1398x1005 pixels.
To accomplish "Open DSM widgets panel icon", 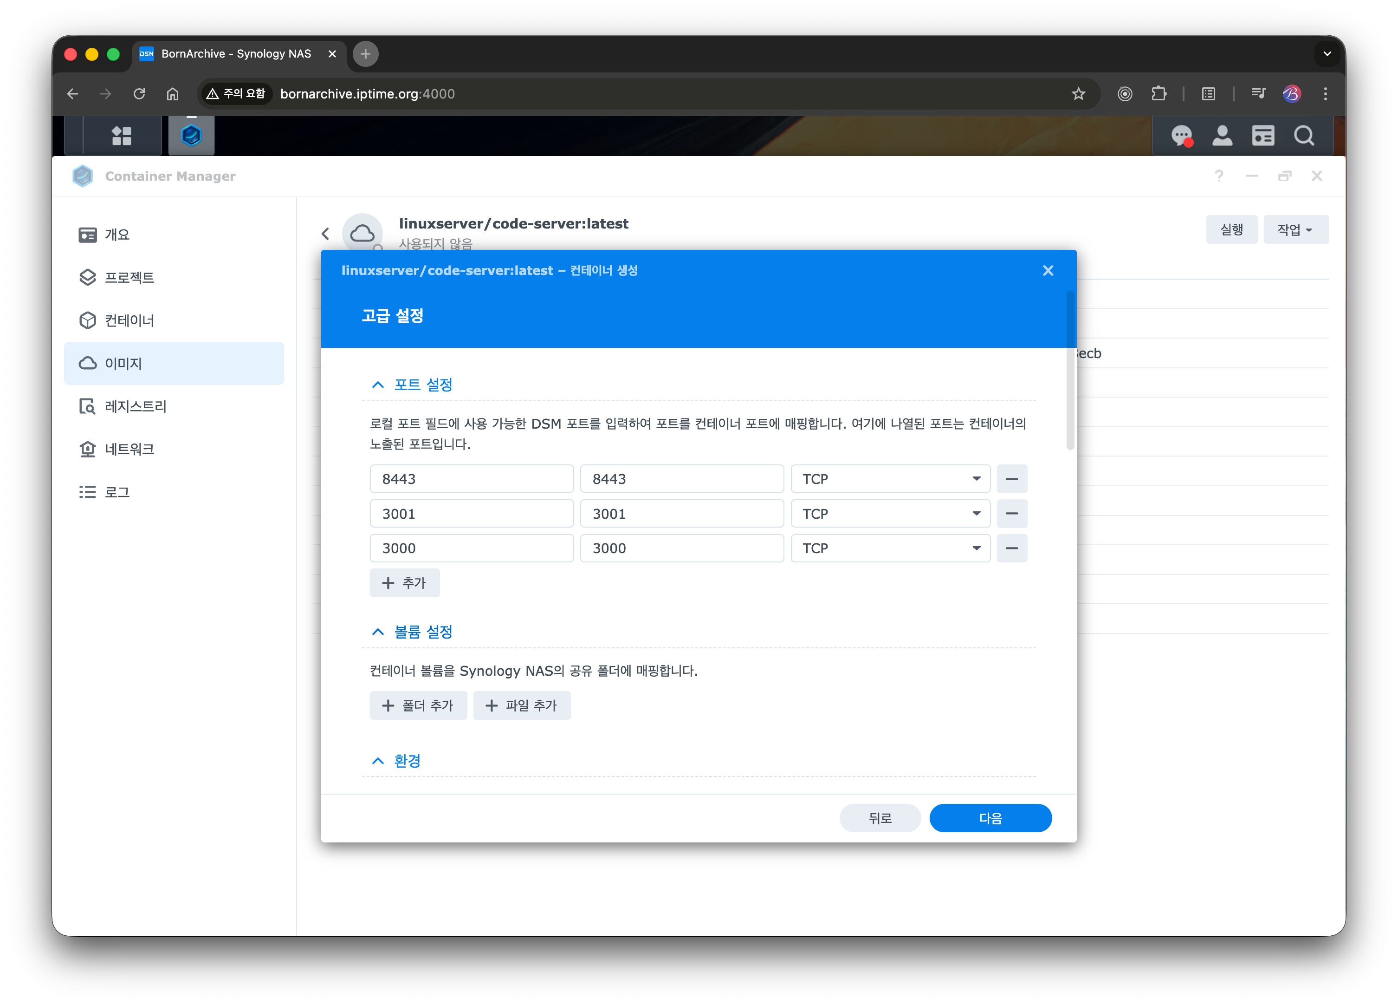I will coord(1262,136).
